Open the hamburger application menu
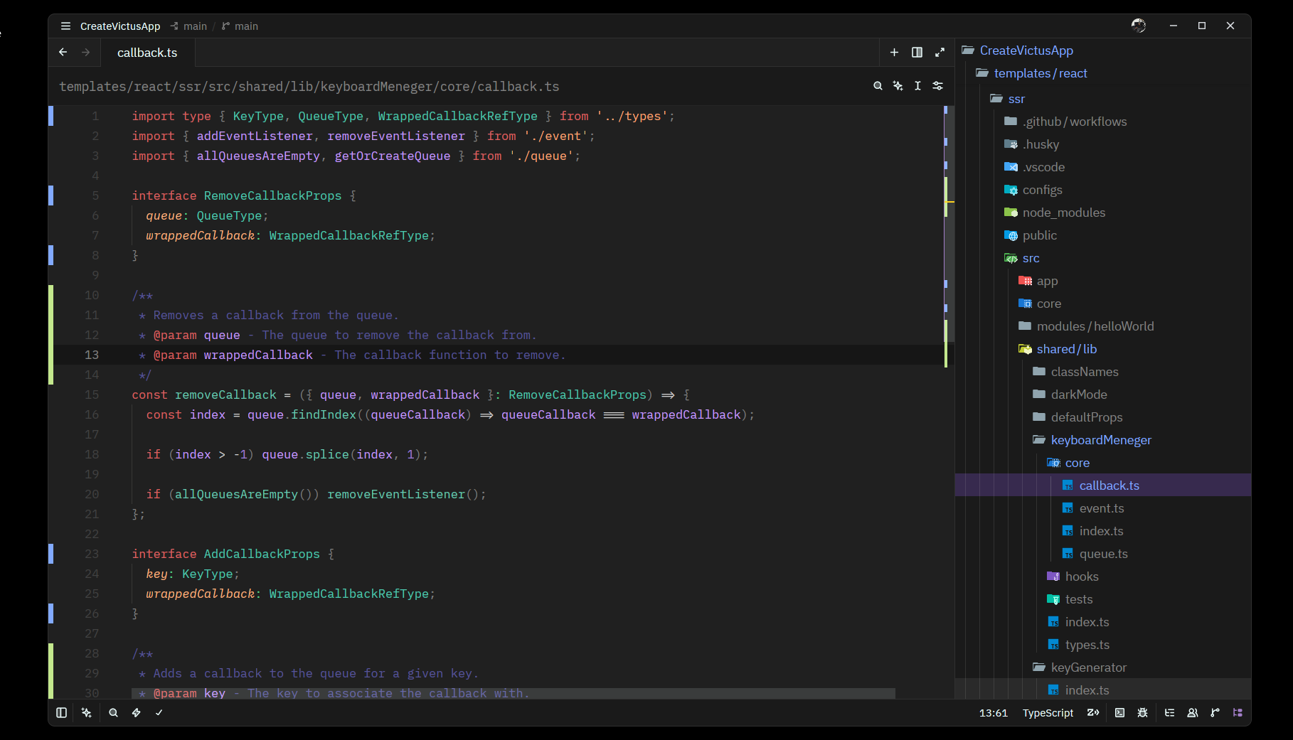Screen dimensions: 1293x740 pyautogui.click(x=65, y=26)
